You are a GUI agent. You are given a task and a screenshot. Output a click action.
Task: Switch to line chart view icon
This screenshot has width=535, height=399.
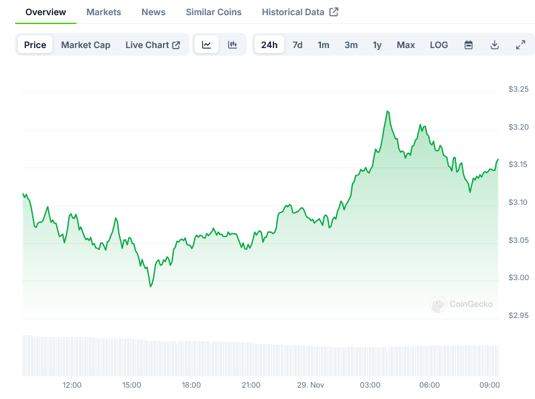[x=207, y=45]
